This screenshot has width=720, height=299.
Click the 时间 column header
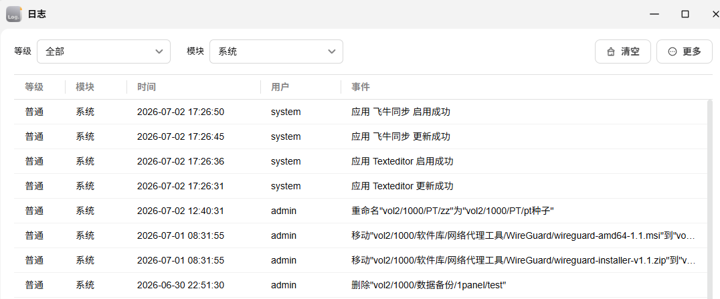147,87
